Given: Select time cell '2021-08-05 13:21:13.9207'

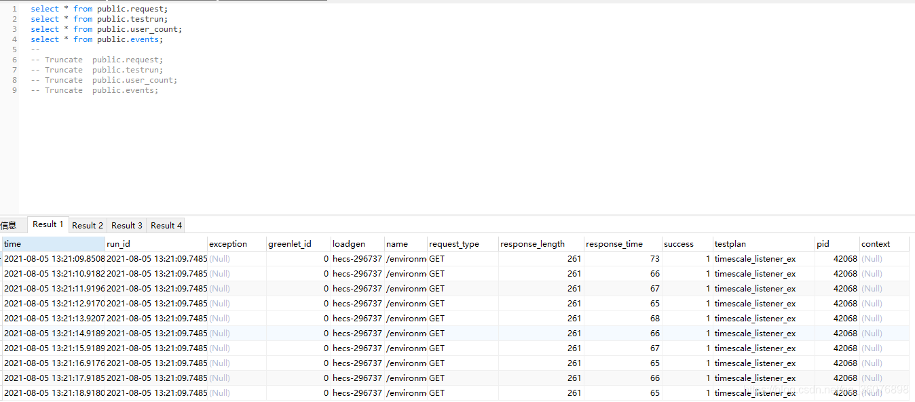Looking at the screenshot, I should click(54, 319).
